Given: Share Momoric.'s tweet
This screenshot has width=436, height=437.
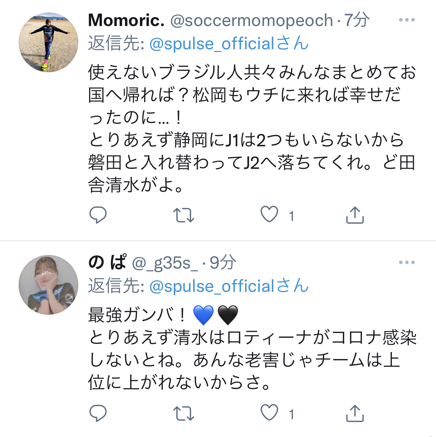Looking at the screenshot, I should [x=355, y=215].
